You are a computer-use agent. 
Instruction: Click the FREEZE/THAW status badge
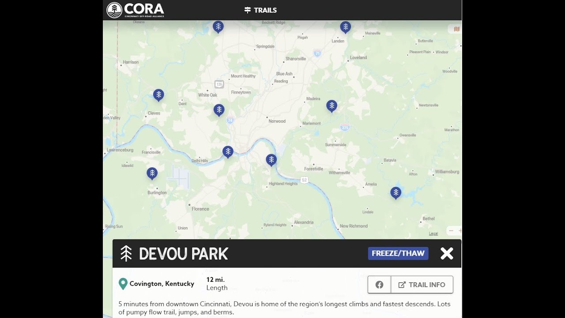398,253
